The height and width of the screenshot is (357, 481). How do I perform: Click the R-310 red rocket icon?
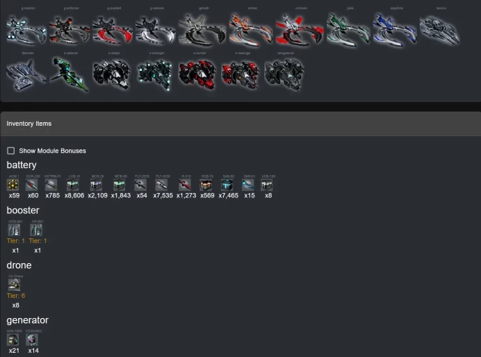point(185,185)
